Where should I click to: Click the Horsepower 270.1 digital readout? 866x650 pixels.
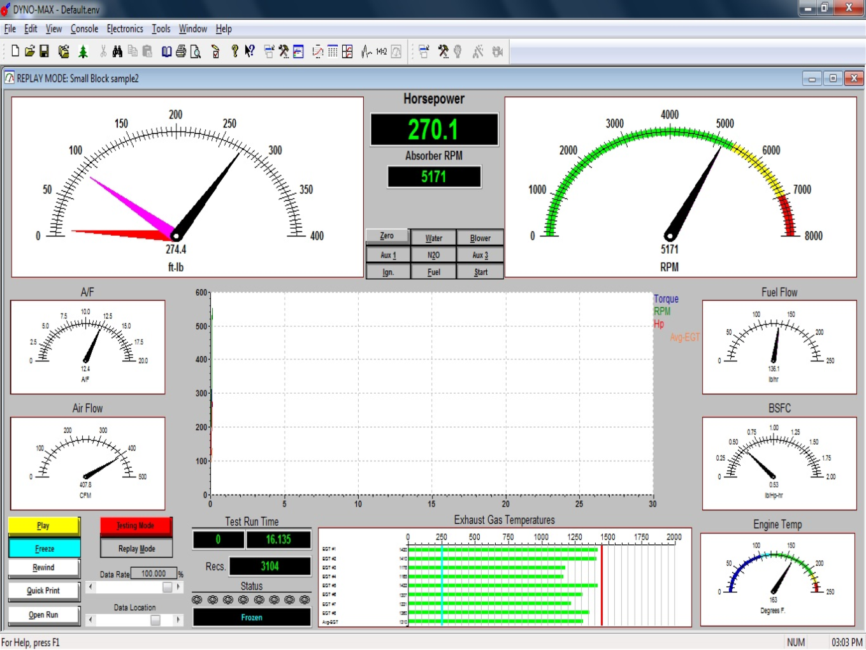point(434,130)
